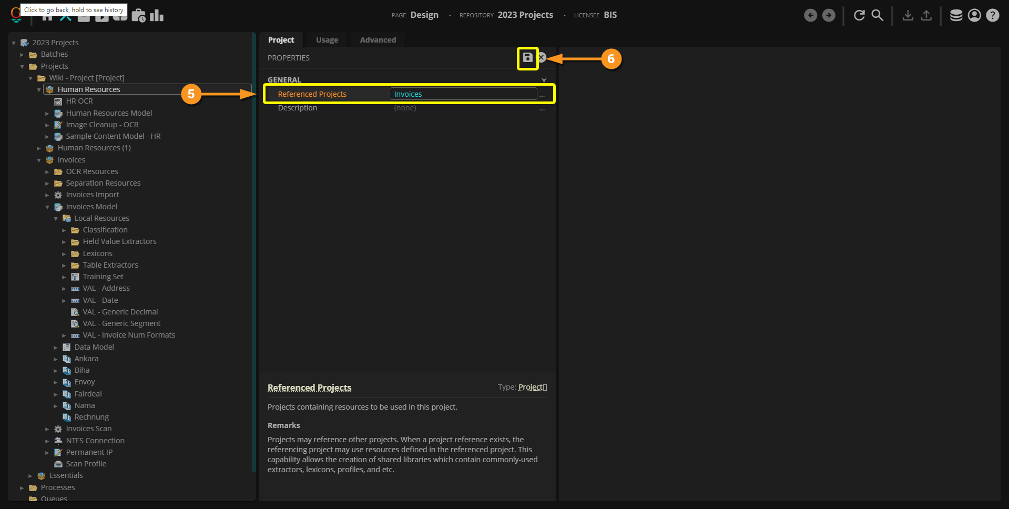The image size is (1009, 509).
Task: Select HR OCR in the tree
Action: [x=79, y=101]
